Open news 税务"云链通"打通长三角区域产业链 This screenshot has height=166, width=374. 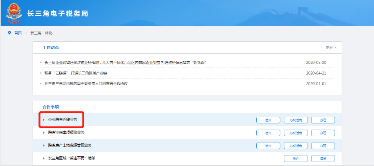pos(76,73)
